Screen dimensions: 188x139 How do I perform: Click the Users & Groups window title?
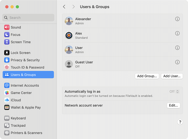[95, 7]
